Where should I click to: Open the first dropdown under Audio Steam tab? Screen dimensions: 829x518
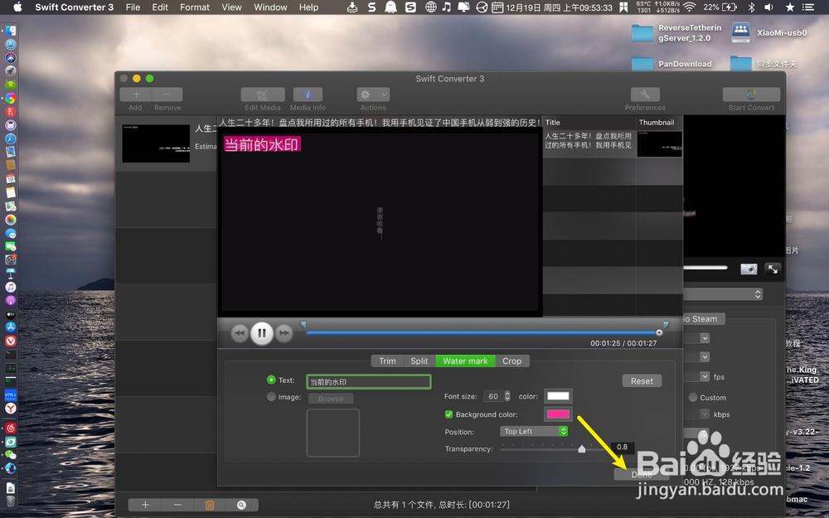tap(697, 338)
